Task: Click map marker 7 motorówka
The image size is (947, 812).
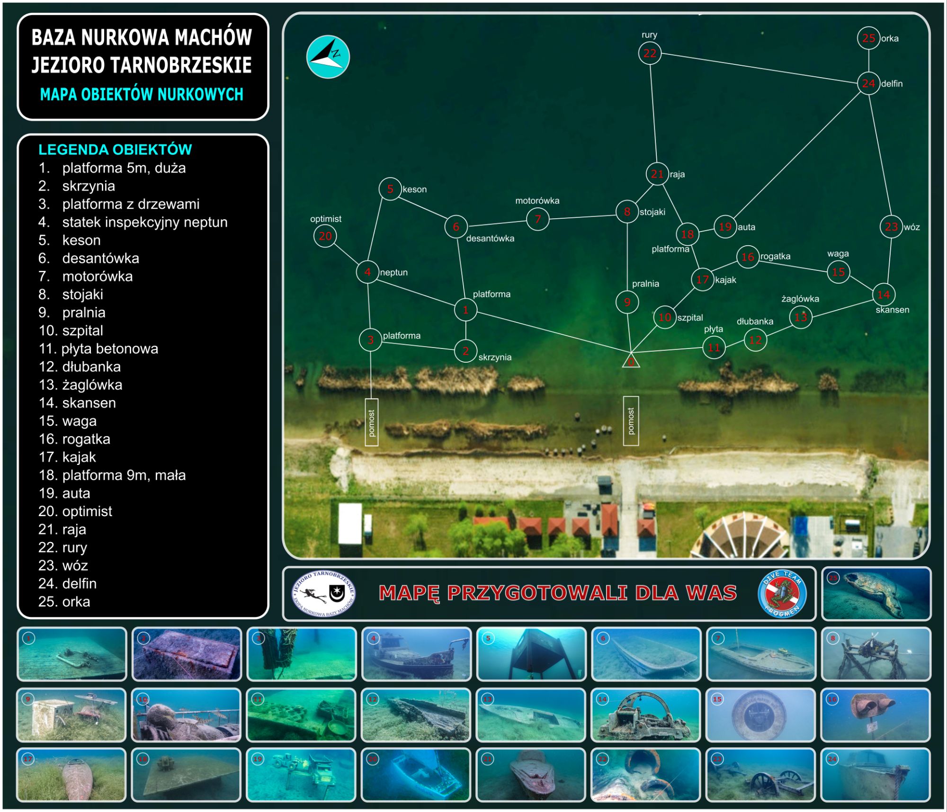Action: 537,219
